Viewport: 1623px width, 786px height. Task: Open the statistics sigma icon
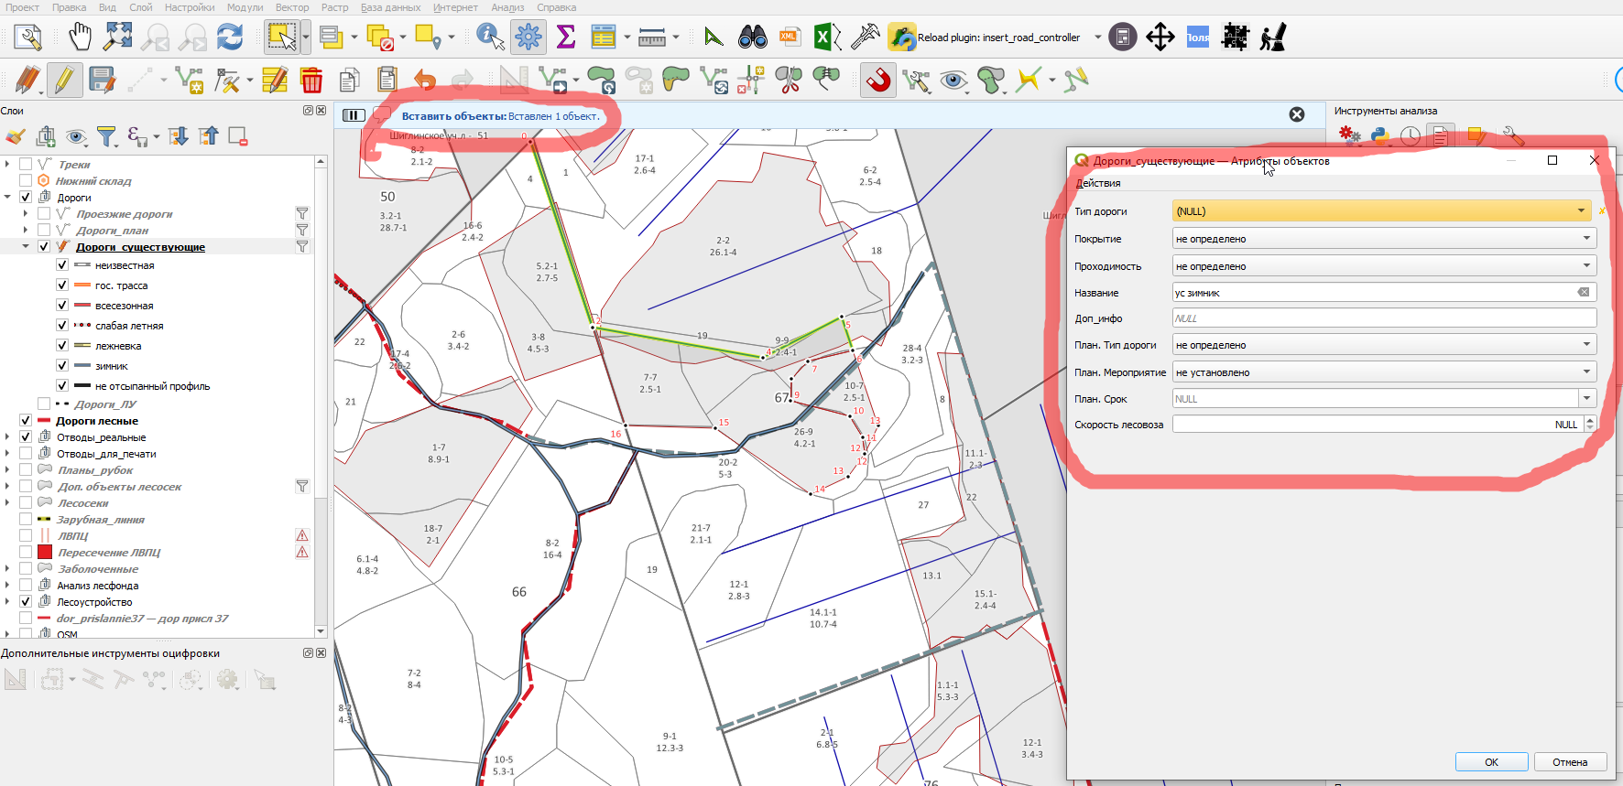click(566, 37)
